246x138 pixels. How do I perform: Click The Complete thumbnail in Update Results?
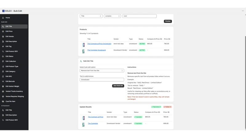point(83,125)
